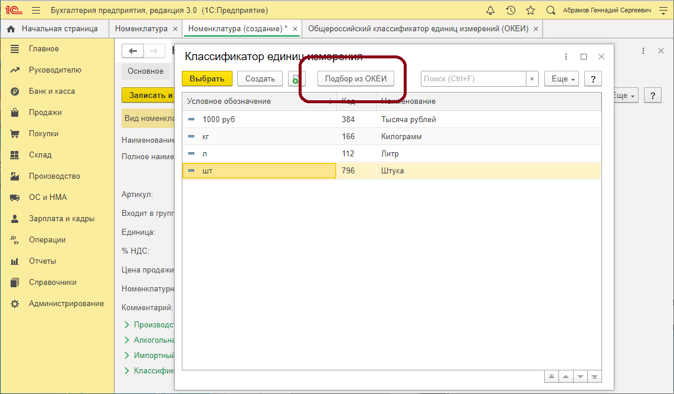Click Подбор из ОКЕИ button
The width and height of the screenshot is (674, 394).
[355, 79]
